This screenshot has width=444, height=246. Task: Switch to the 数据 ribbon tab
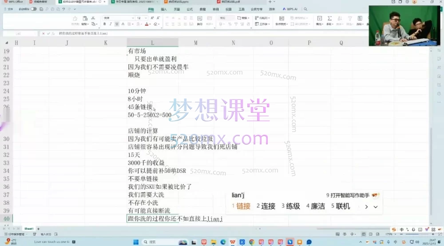pyautogui.click(x=203, y=9)
